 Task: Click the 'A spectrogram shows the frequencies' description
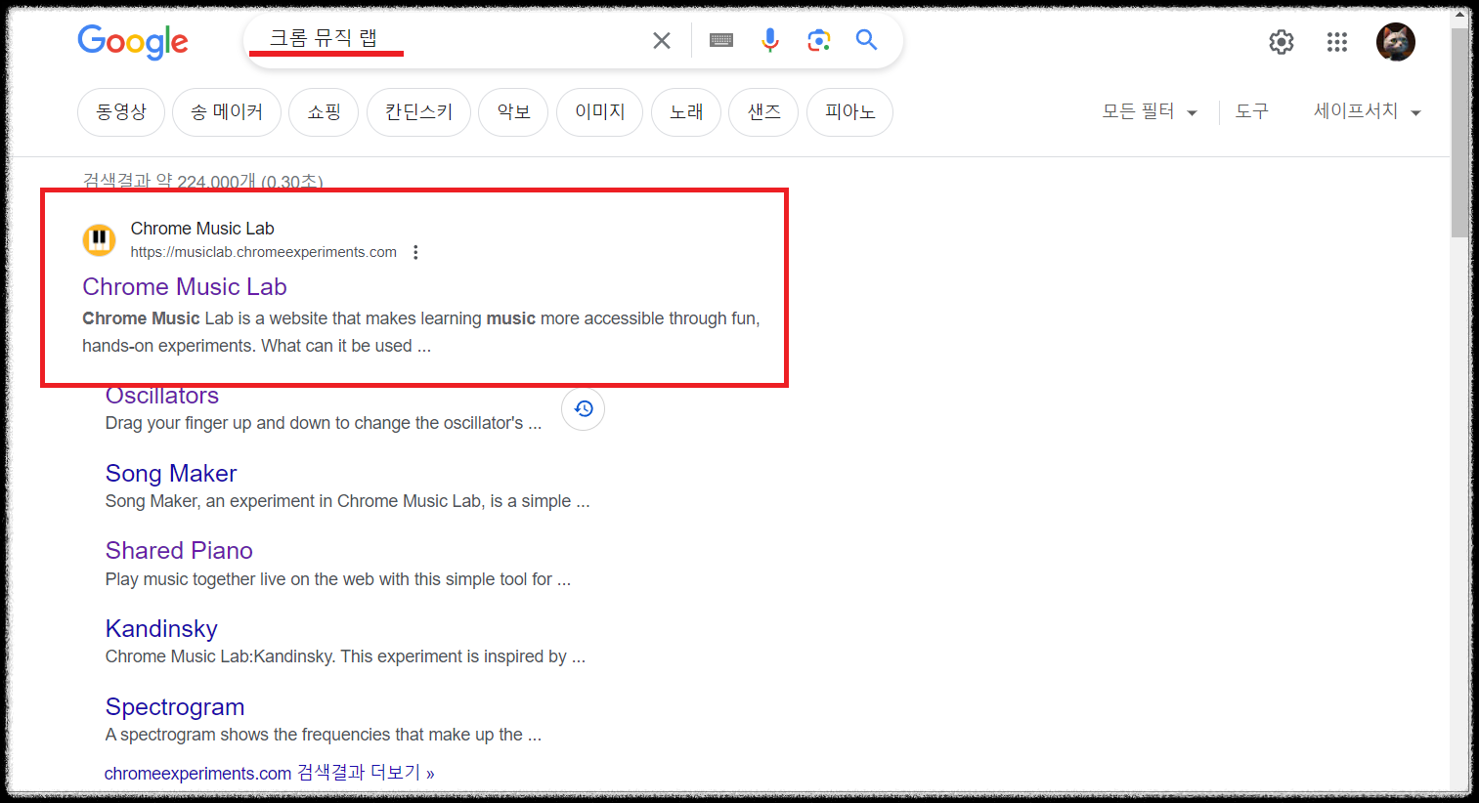[x=324, y=735]
